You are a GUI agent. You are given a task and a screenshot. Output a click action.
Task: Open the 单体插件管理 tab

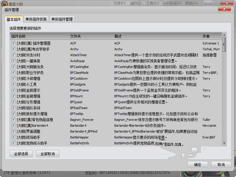[x=62, y=19]
